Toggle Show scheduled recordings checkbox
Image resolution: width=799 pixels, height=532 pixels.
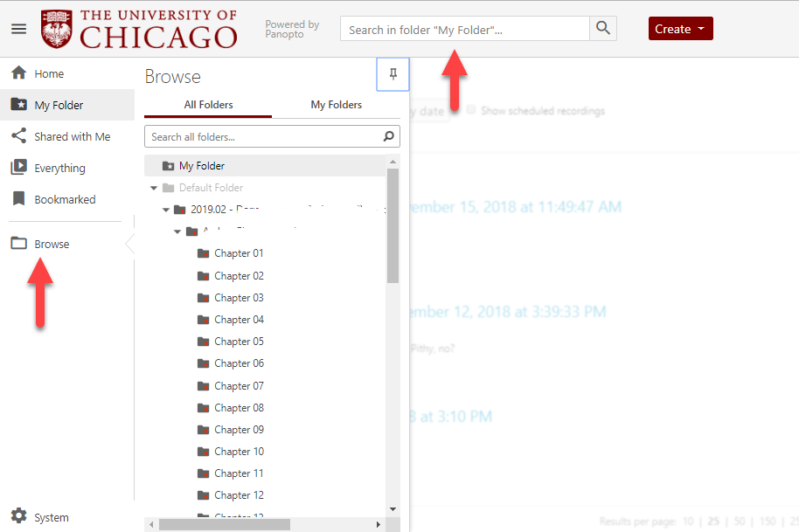tap(471, 111)
